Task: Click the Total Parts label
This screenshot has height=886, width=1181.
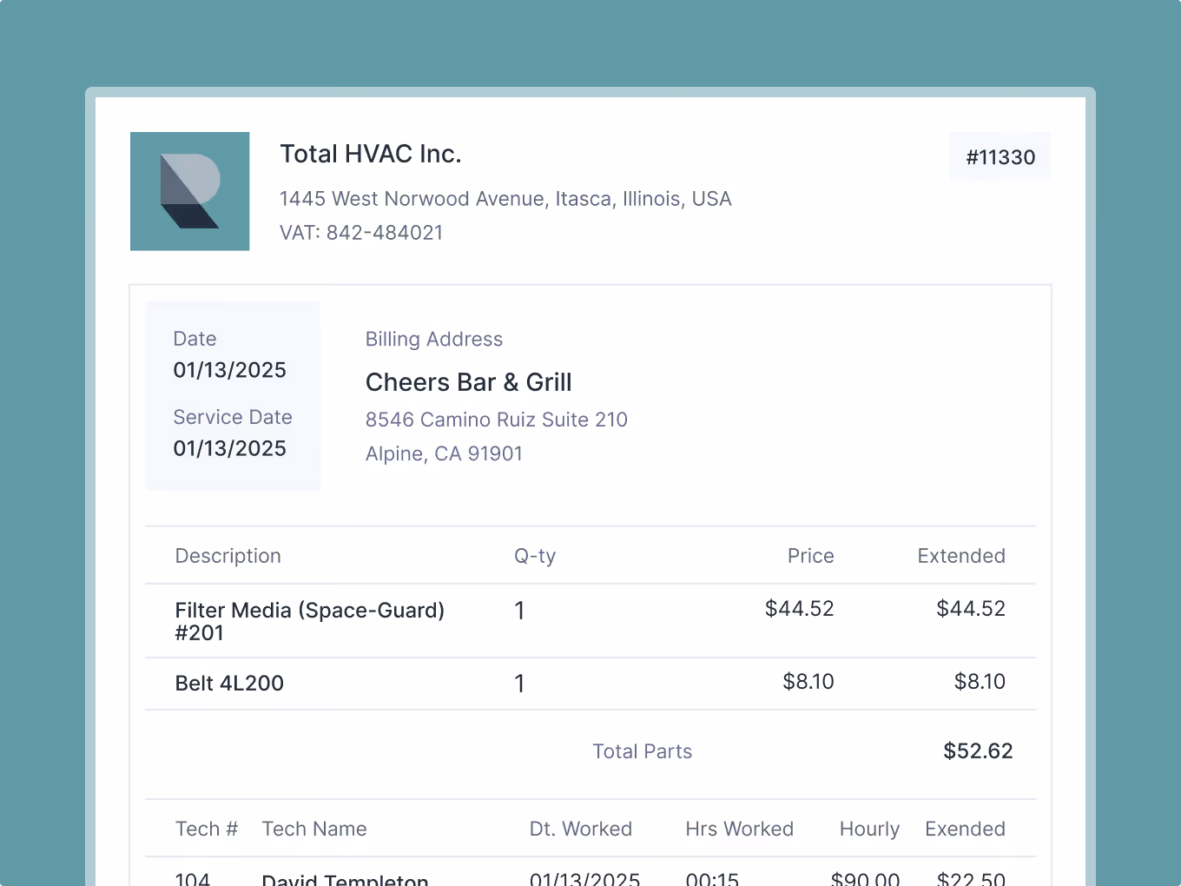Action: coord(643,751)
